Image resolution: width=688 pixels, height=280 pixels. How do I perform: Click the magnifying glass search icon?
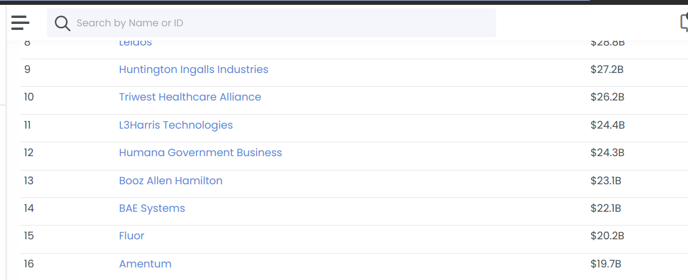coord(62,23)
